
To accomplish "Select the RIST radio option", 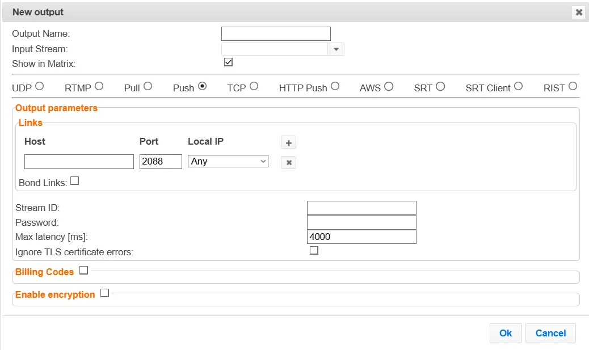I will click(x=573, y=86).
